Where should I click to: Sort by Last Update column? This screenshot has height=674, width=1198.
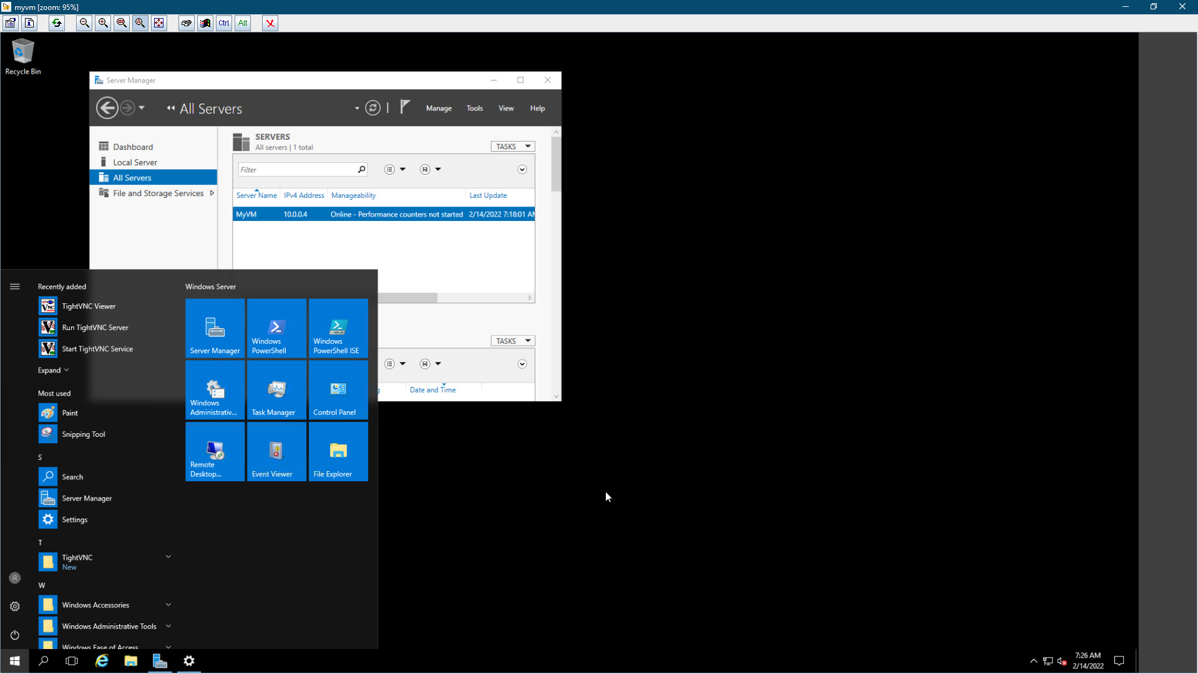click(x=488, y=195)
